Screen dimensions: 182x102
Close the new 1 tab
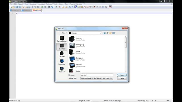point(40,10)
